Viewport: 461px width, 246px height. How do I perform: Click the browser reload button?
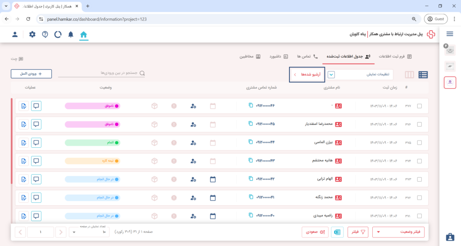click(x=28, y=19)
